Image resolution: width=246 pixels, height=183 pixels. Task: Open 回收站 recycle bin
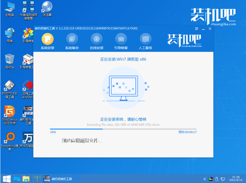pos(10,61)
